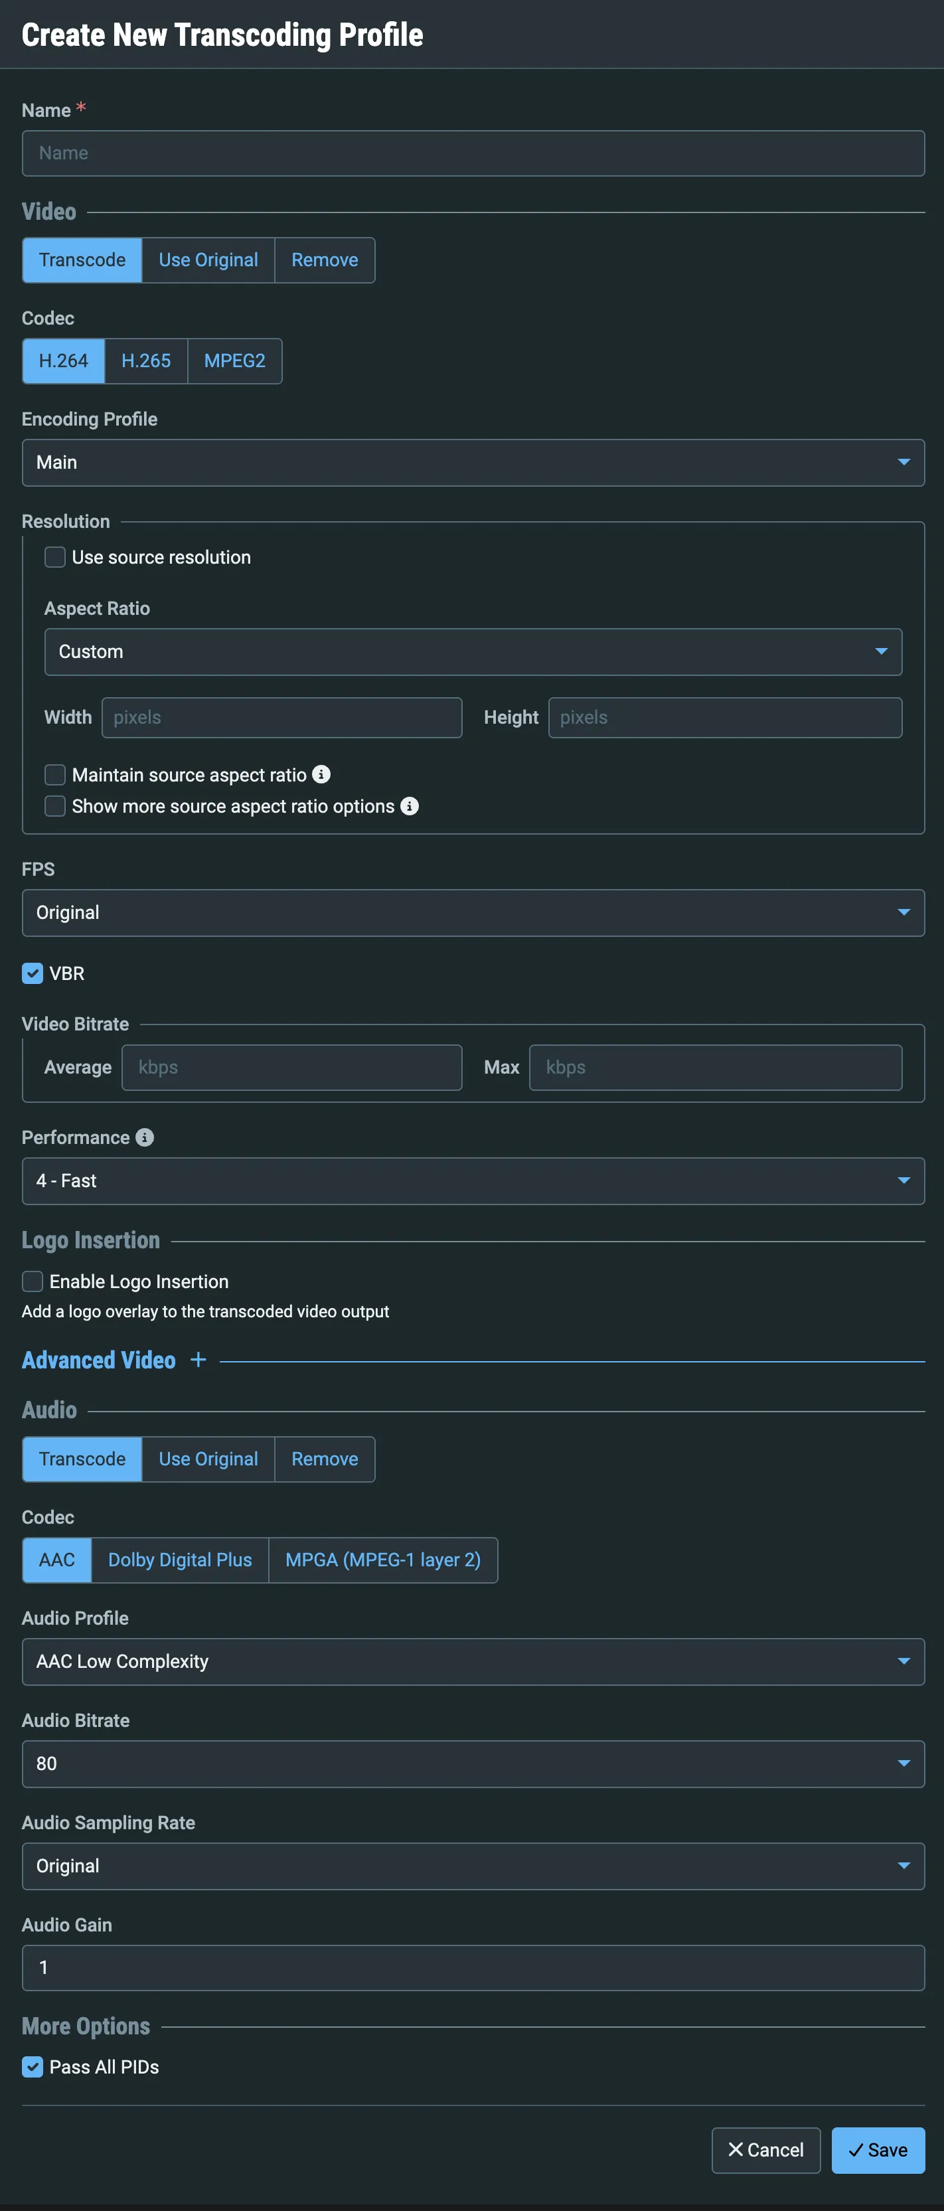Enable Use source resolution checkbox
The width and height of the screenshot is (944, 2211).
pos(55,557)
